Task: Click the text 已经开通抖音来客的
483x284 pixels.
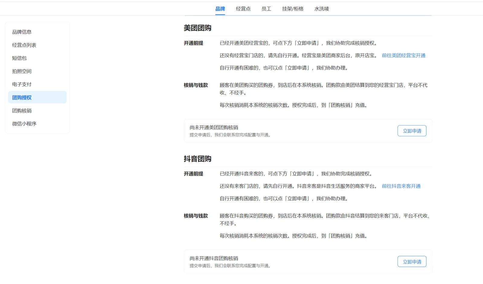Action: pyautogui.click(x=242, y=174)
